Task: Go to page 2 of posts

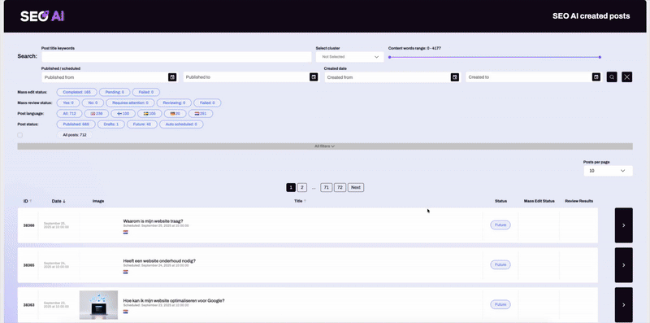Action: click(302, 188)
